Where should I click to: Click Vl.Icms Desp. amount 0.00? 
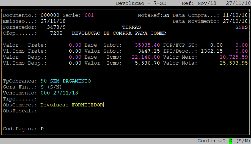[x=75, y=63]
